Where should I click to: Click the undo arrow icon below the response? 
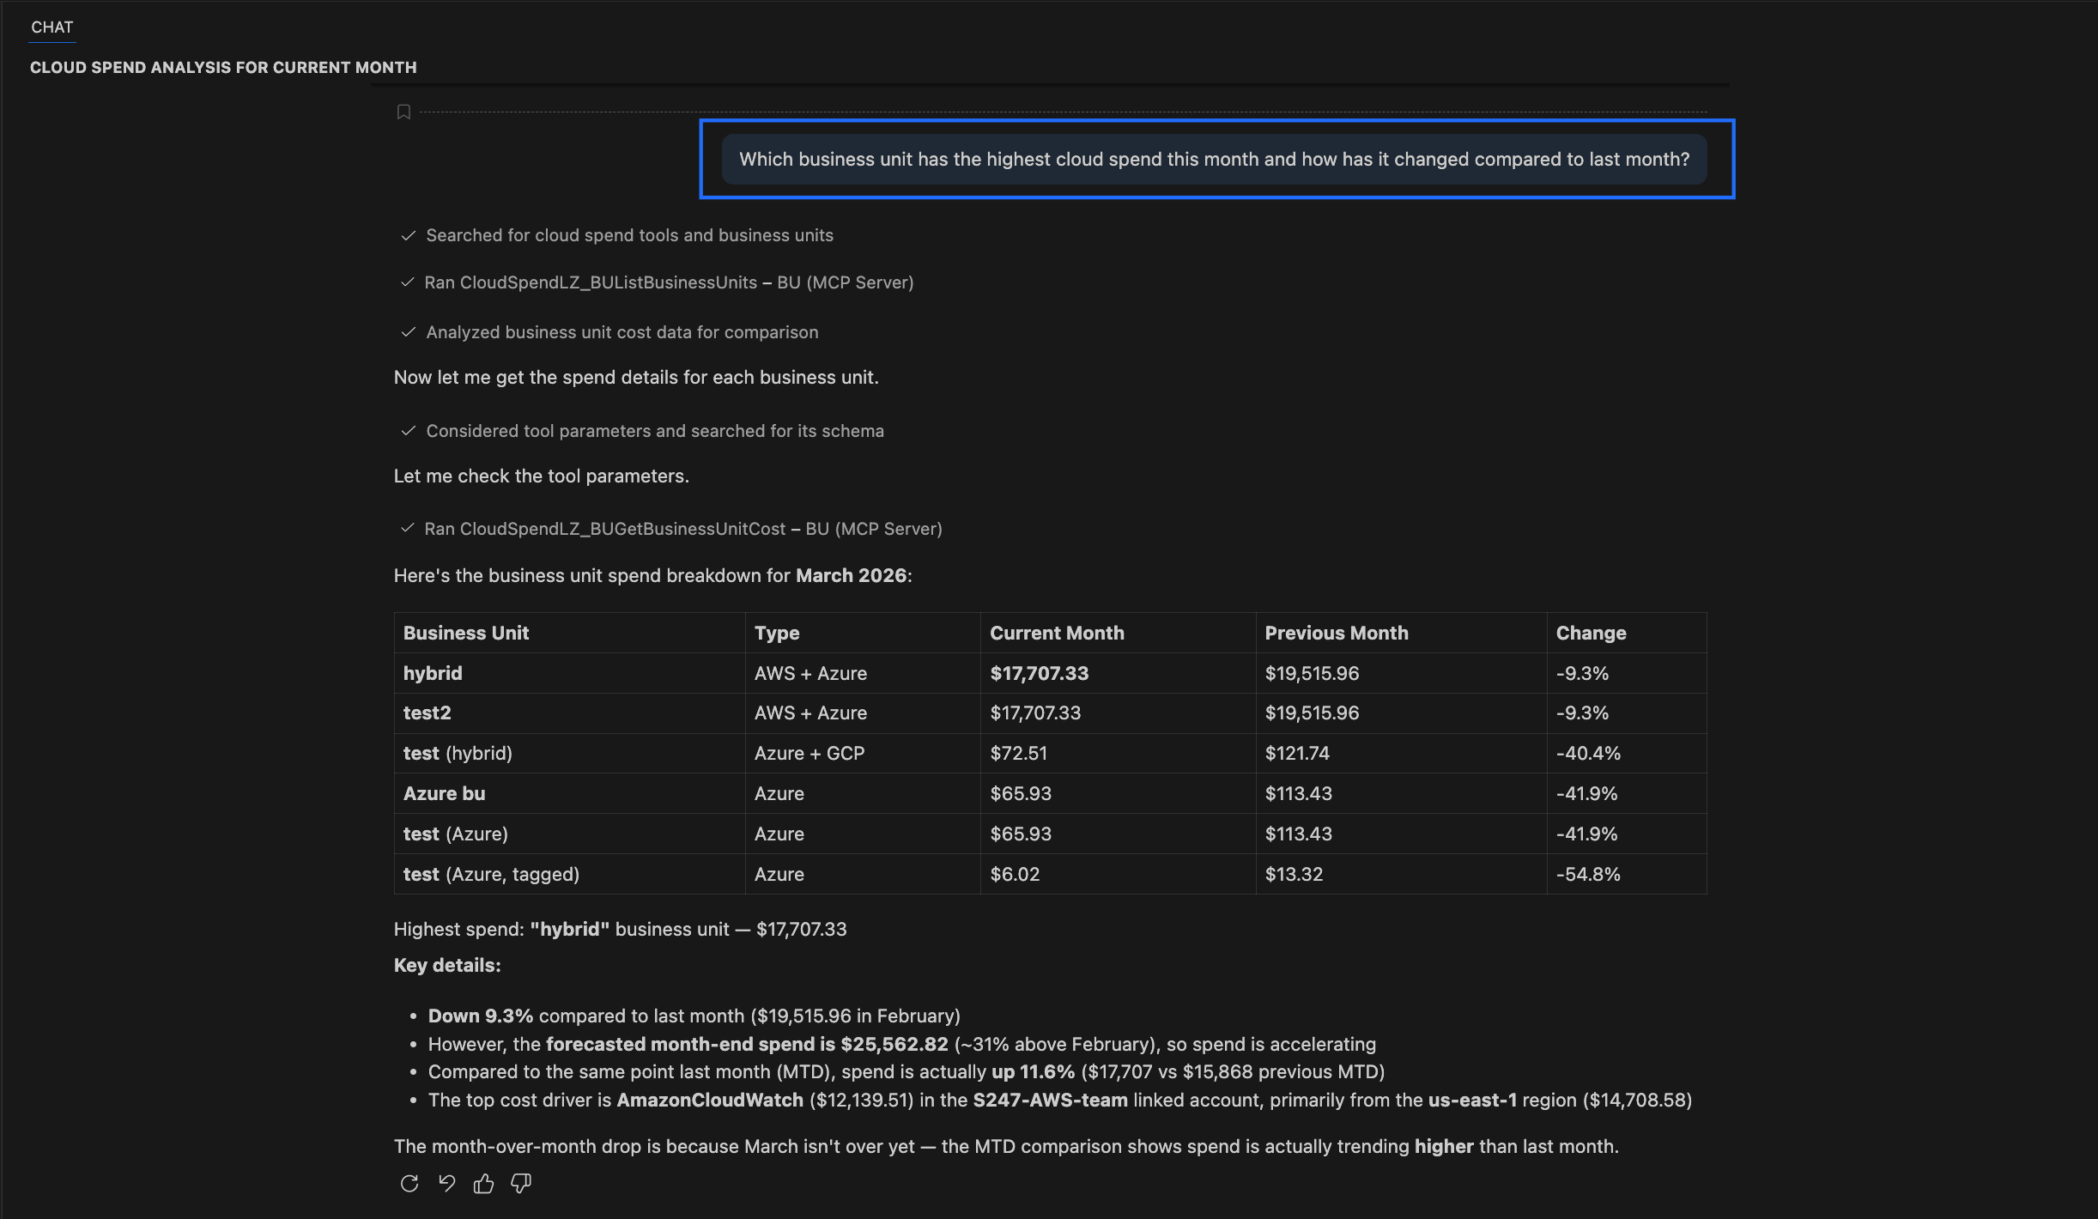[x=447, y=1183]
